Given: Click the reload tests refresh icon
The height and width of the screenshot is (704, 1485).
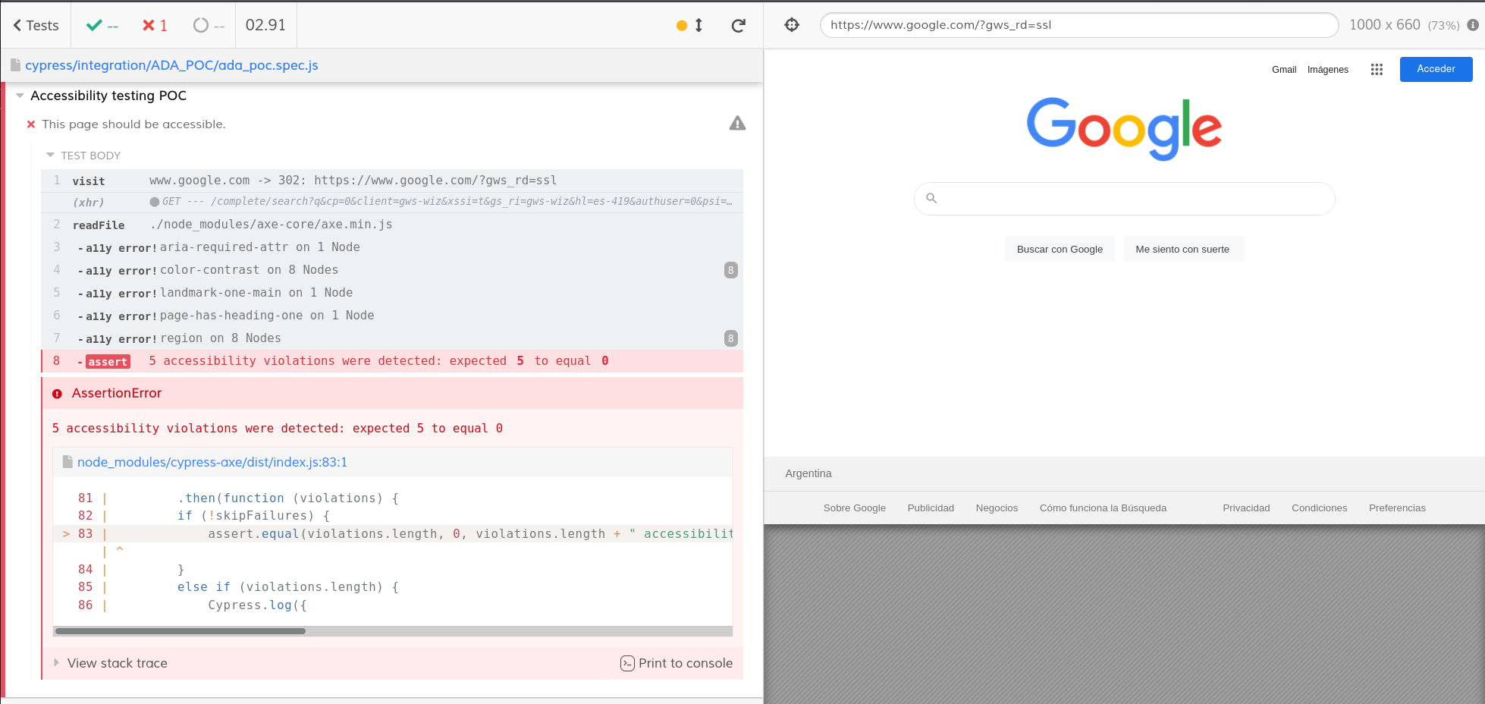Looking at the screenshot, I should coord(738,25).
